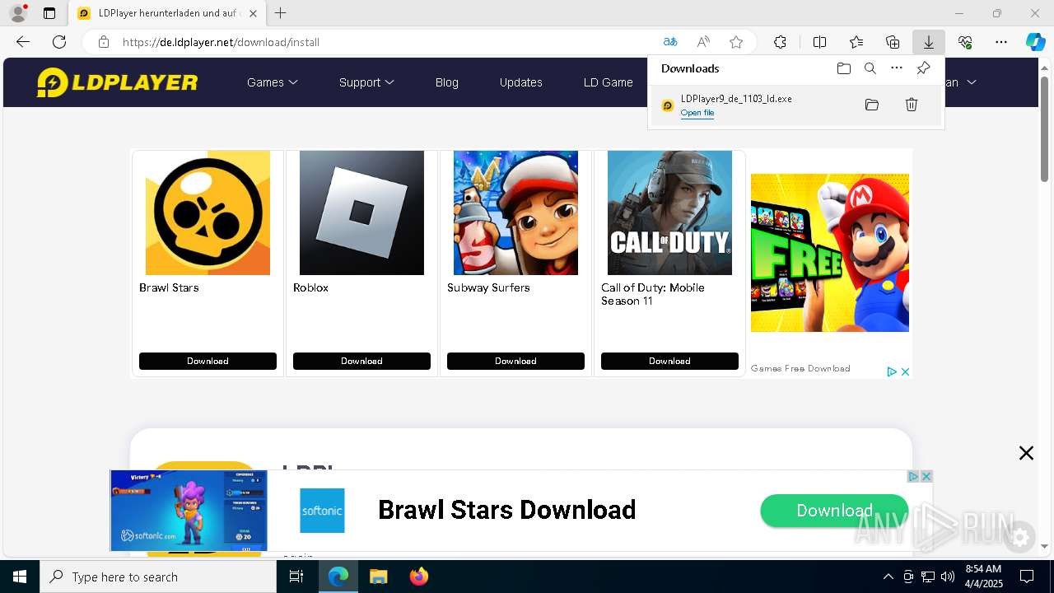Click the Mario FREE games ad image
This screenshot has height=593, width=1054.
click(830, 253)
